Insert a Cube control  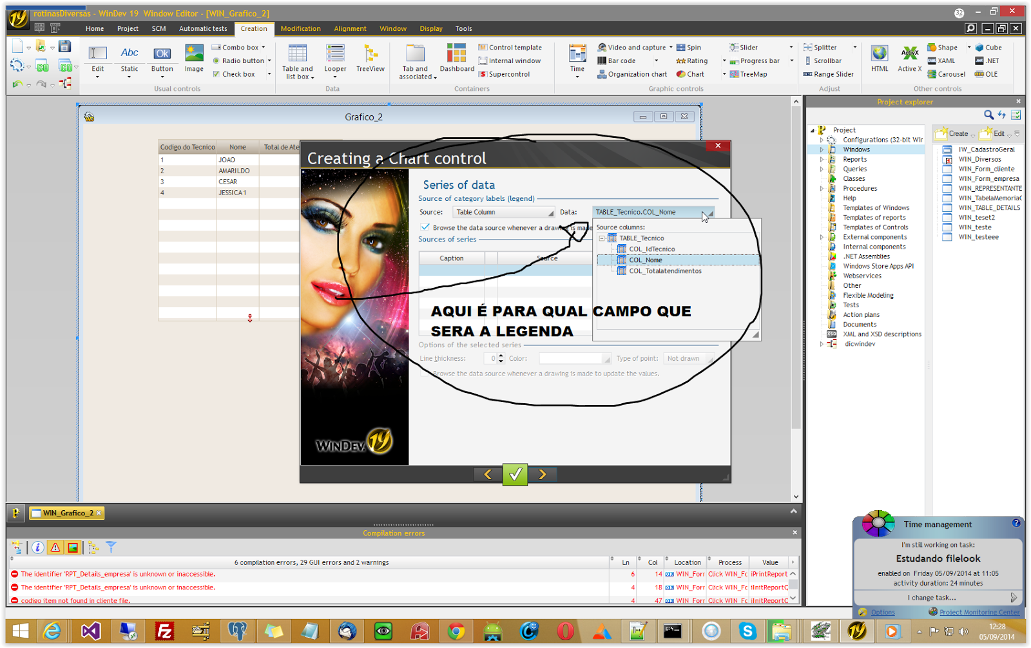click(988, 47)
